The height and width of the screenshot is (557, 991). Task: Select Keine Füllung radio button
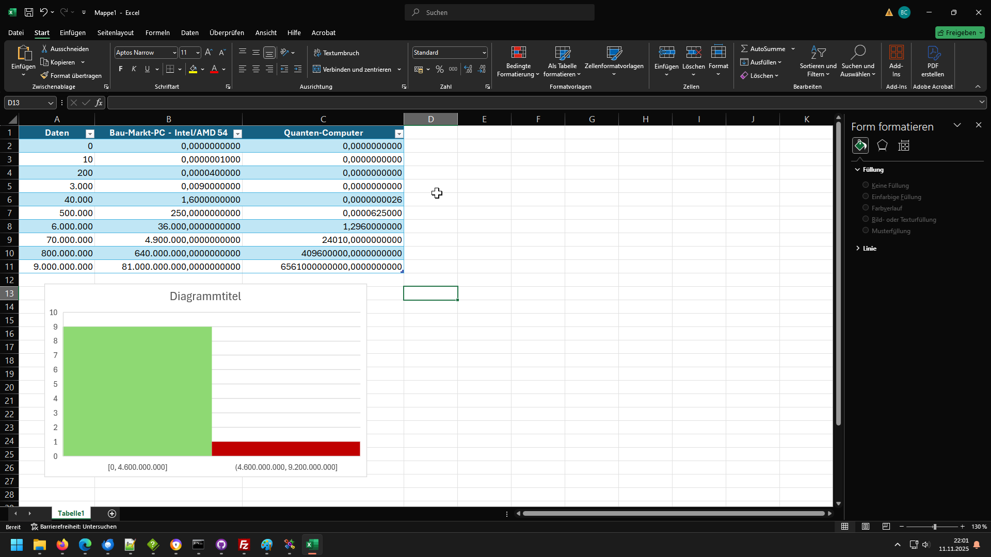(866, 185)
